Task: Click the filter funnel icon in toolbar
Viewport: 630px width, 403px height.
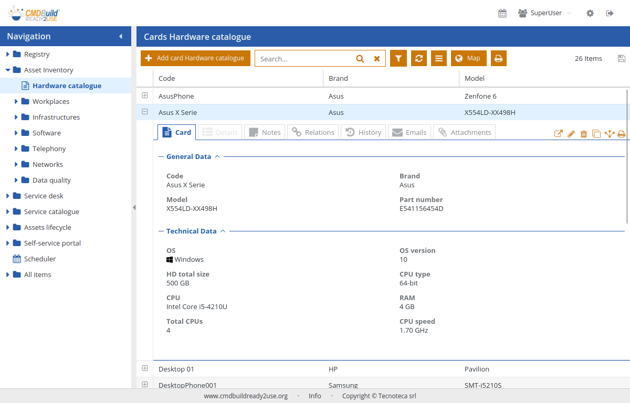Action: (x=398, y=58)
